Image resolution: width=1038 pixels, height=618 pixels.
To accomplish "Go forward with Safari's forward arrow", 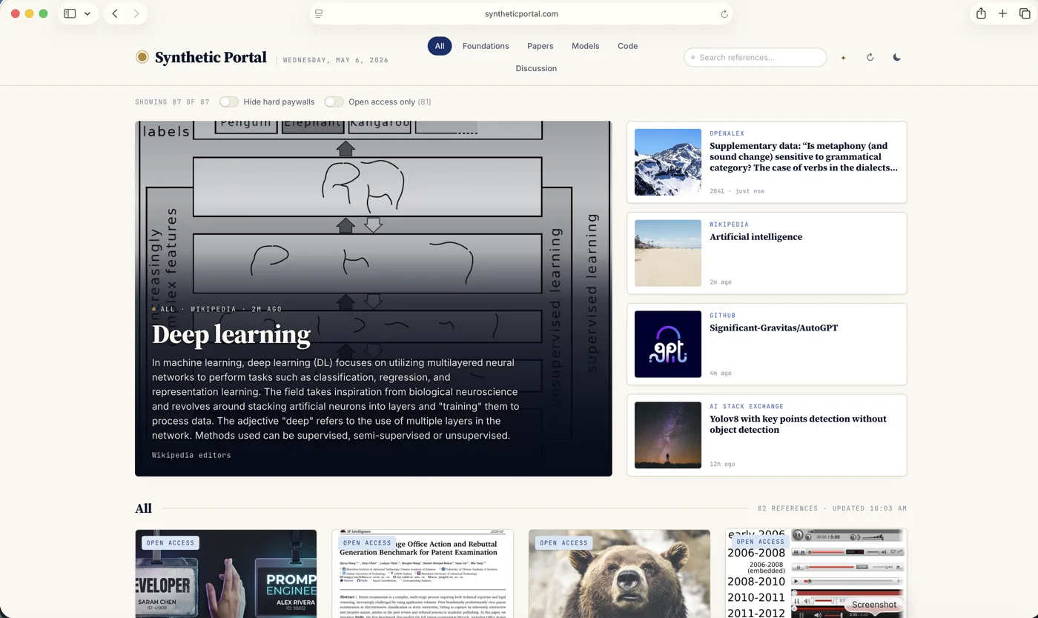I will [136, 13].
